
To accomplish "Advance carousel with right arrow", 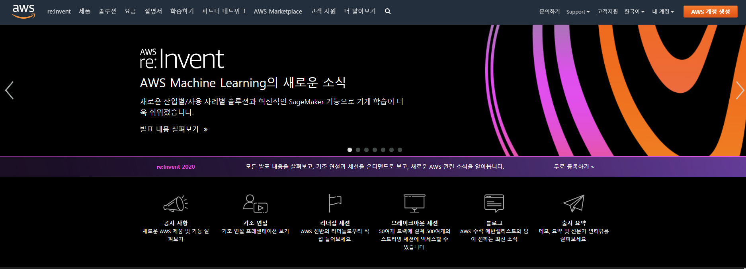I will point(740,90).
